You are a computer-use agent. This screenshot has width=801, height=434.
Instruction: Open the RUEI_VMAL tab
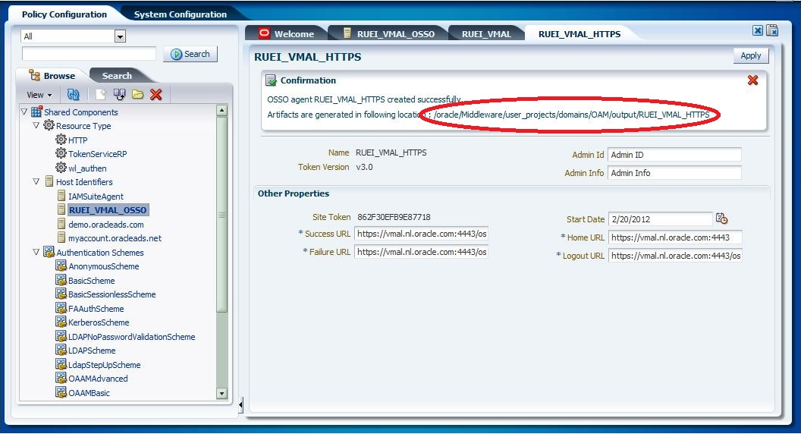point(486,33)
